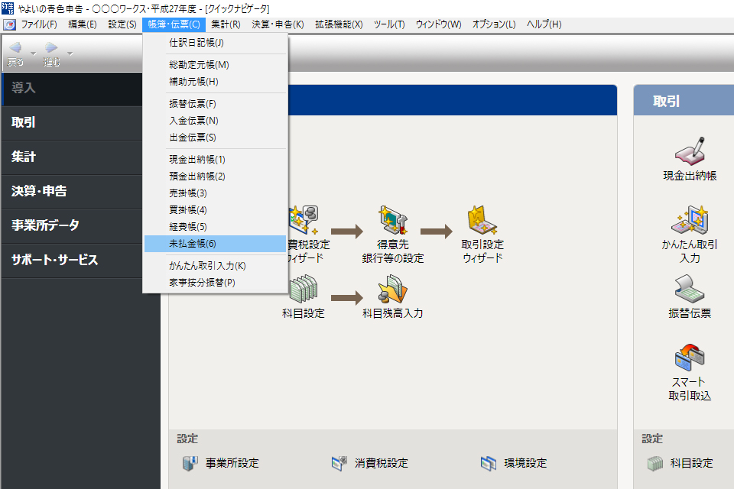Click the 事業所設定 icon
The height and width of the screenshot is (489, 734).
click(190, 463)
